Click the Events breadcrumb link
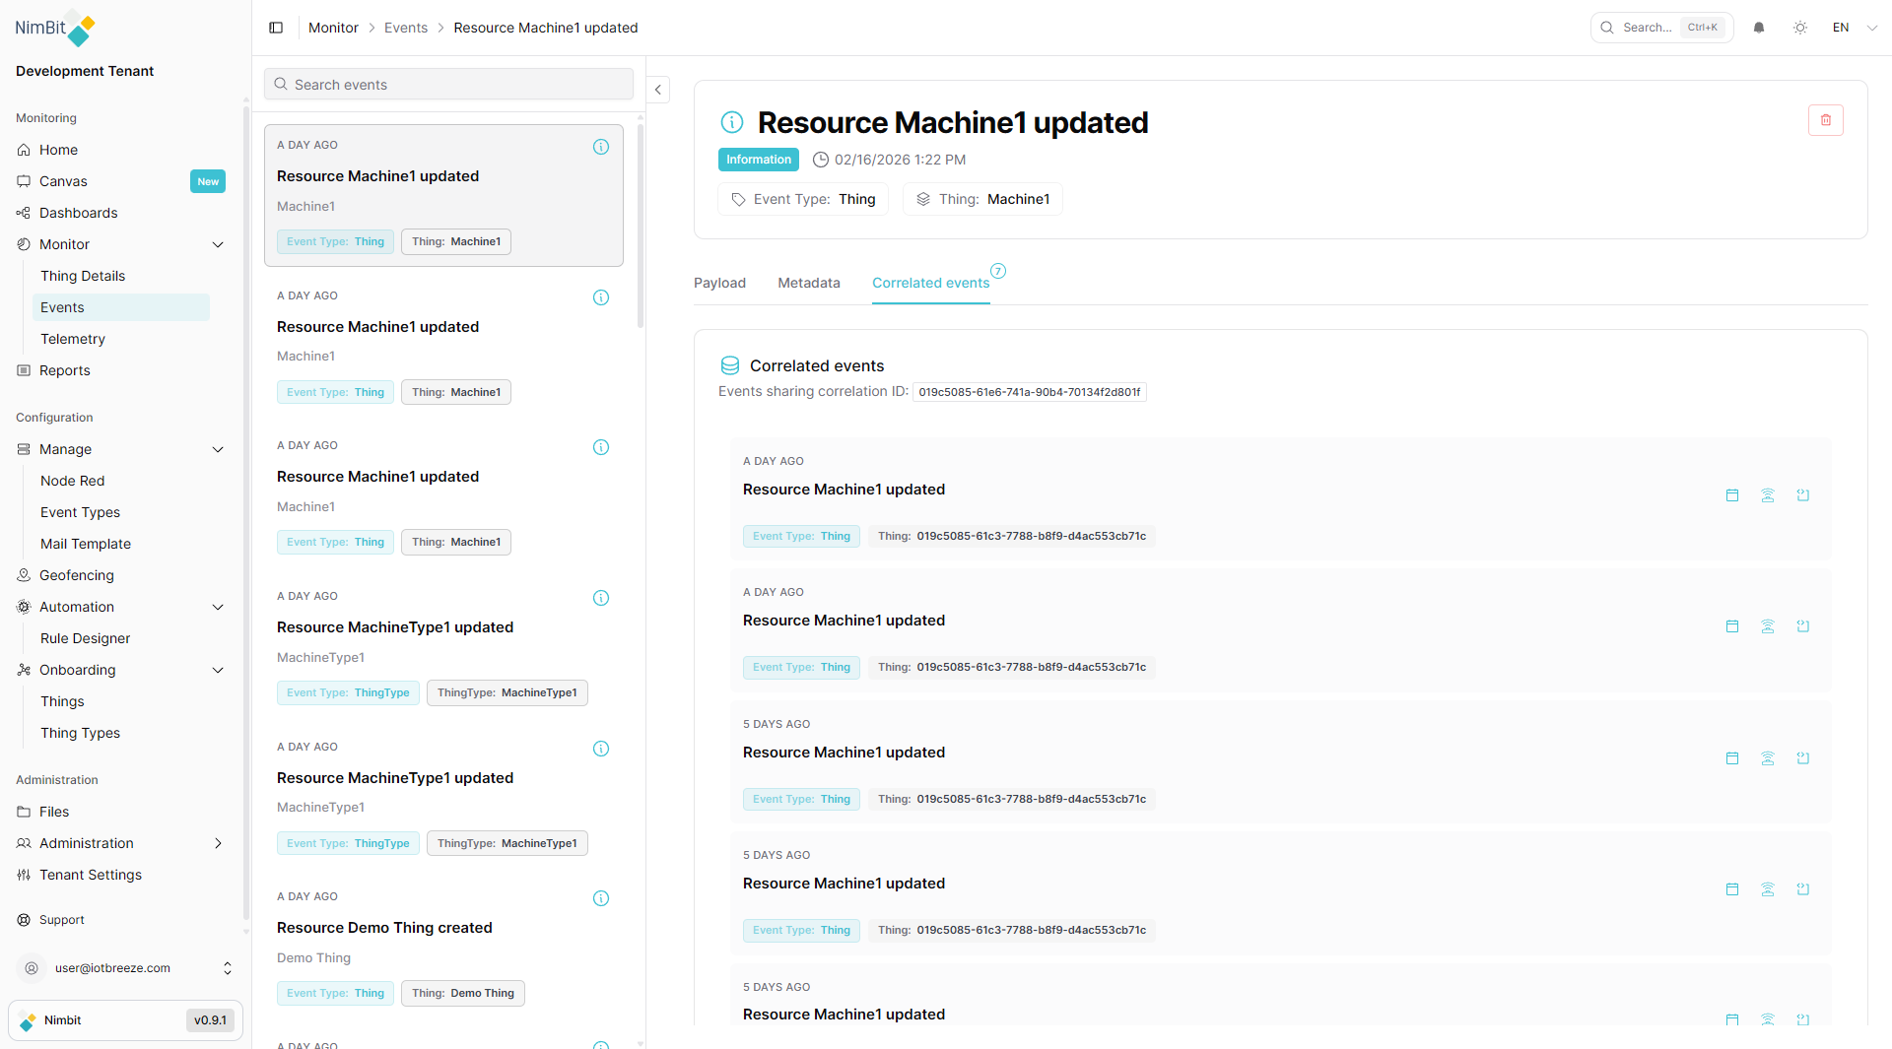 coord(406,28)
